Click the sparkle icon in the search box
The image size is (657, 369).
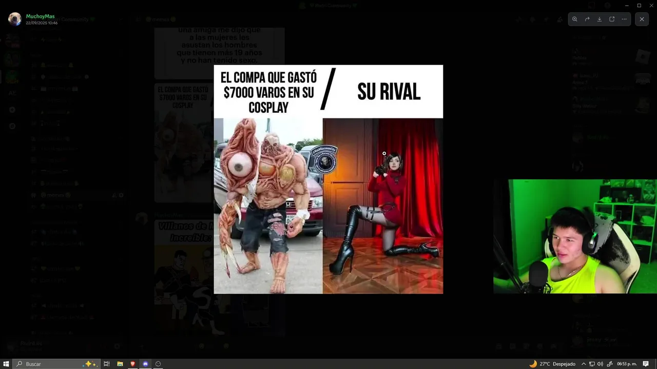90,364
